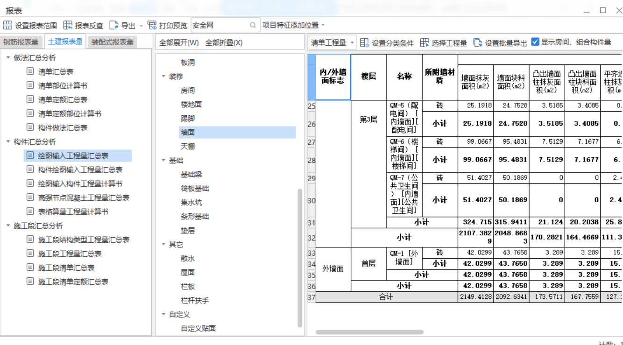The width and height of the screenshot is (623, 345).
Task: Select 基础梁 under 基础
Action: 191,174
